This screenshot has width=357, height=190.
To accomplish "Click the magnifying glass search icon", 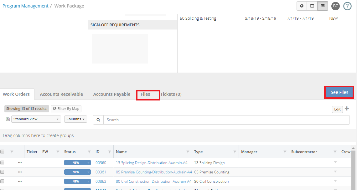I will click(98, 120).
